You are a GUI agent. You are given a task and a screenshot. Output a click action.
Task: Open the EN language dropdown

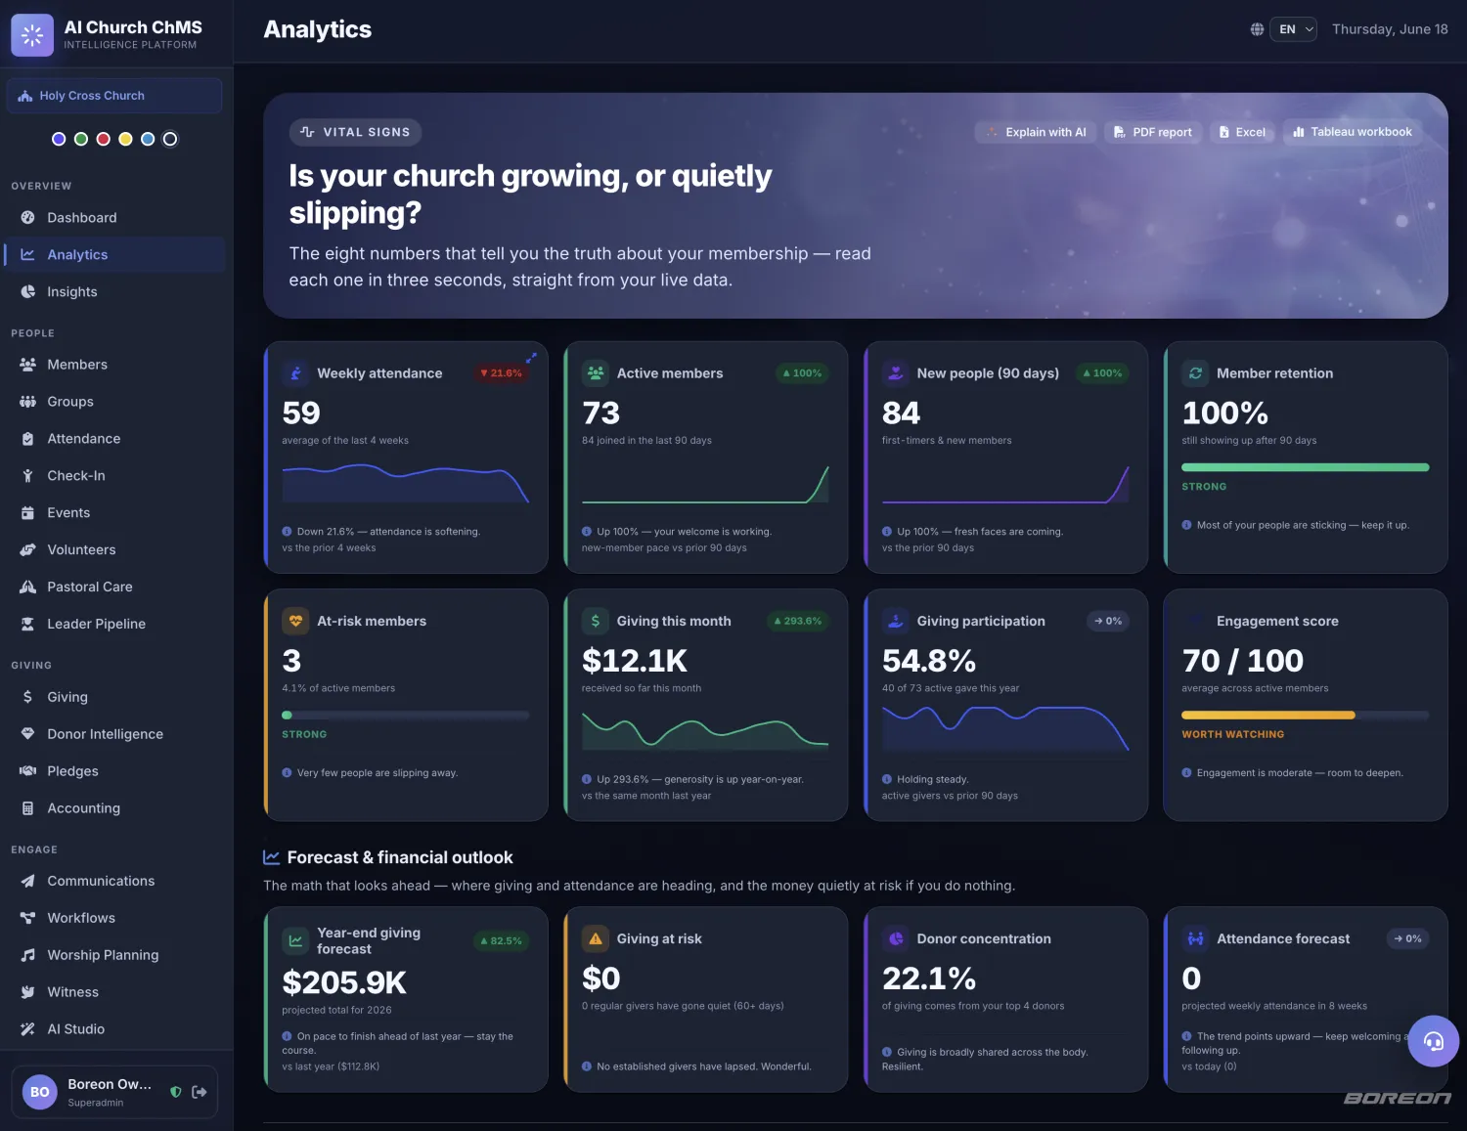tap(1294, 29)
